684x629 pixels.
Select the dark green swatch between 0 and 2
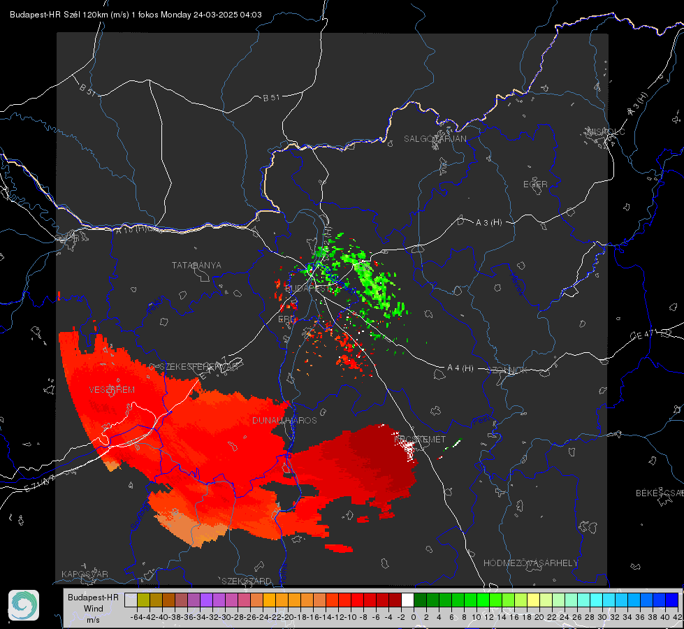coord(420,600)
